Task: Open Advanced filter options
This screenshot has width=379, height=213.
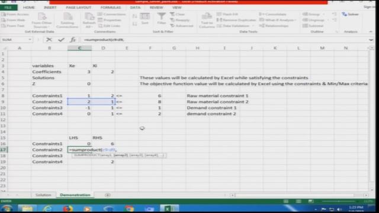Action: pos(182,26)
